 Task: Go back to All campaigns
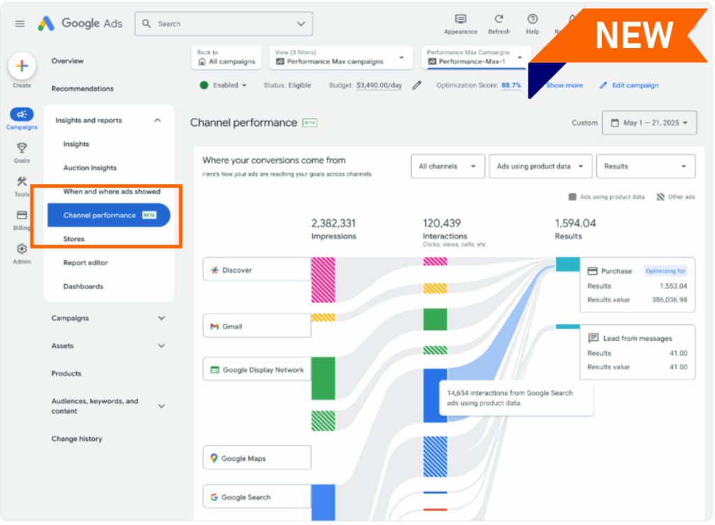coord(226,57)
